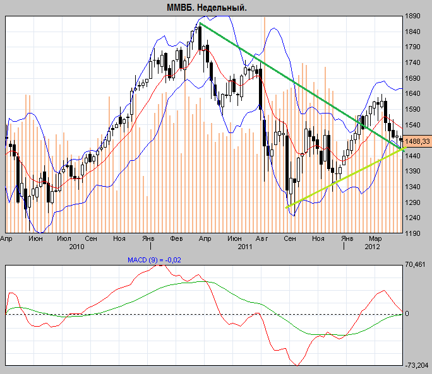Click the 2011 year label
This screenshot has height=374, width=432.
(245, 247)
